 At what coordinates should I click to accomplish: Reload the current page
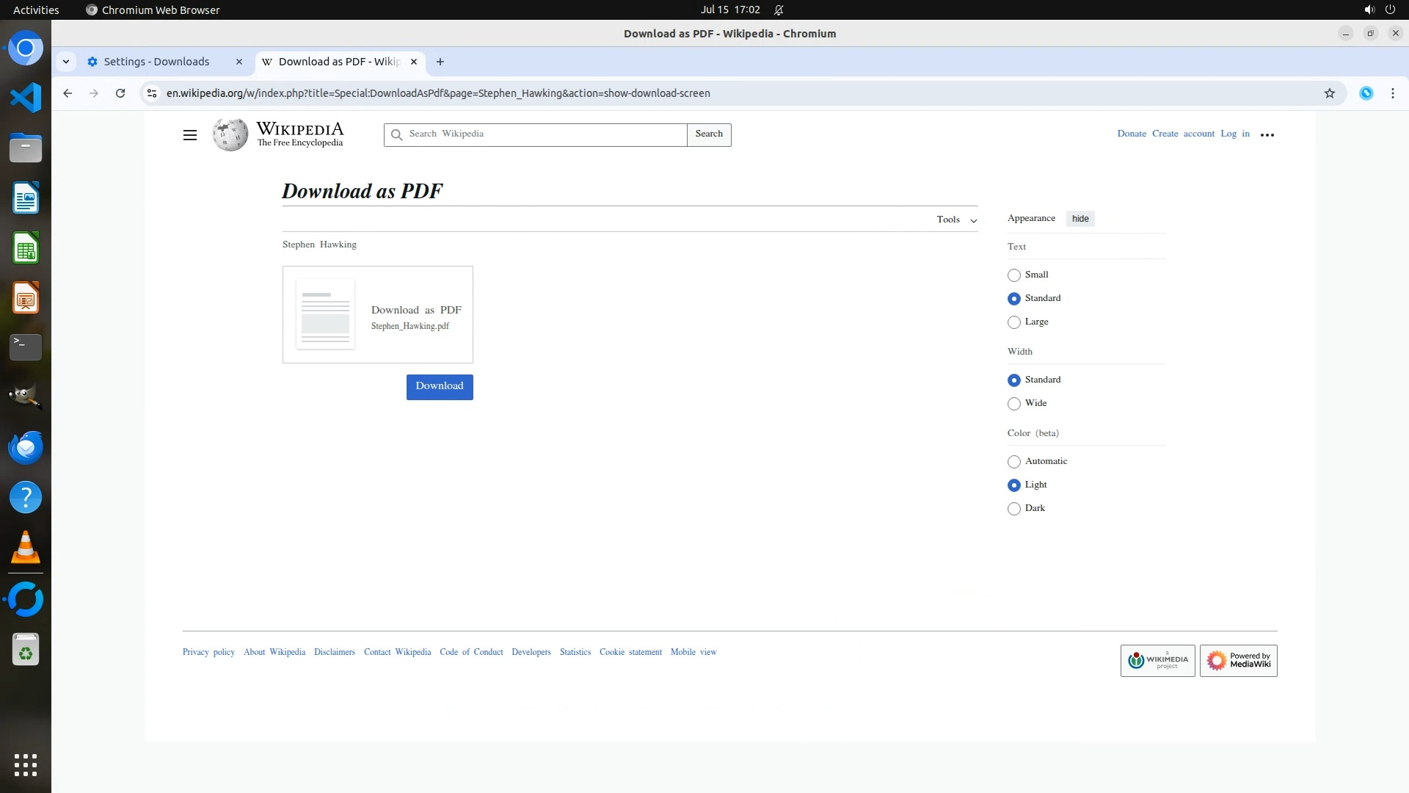click(x=120, y=93)
